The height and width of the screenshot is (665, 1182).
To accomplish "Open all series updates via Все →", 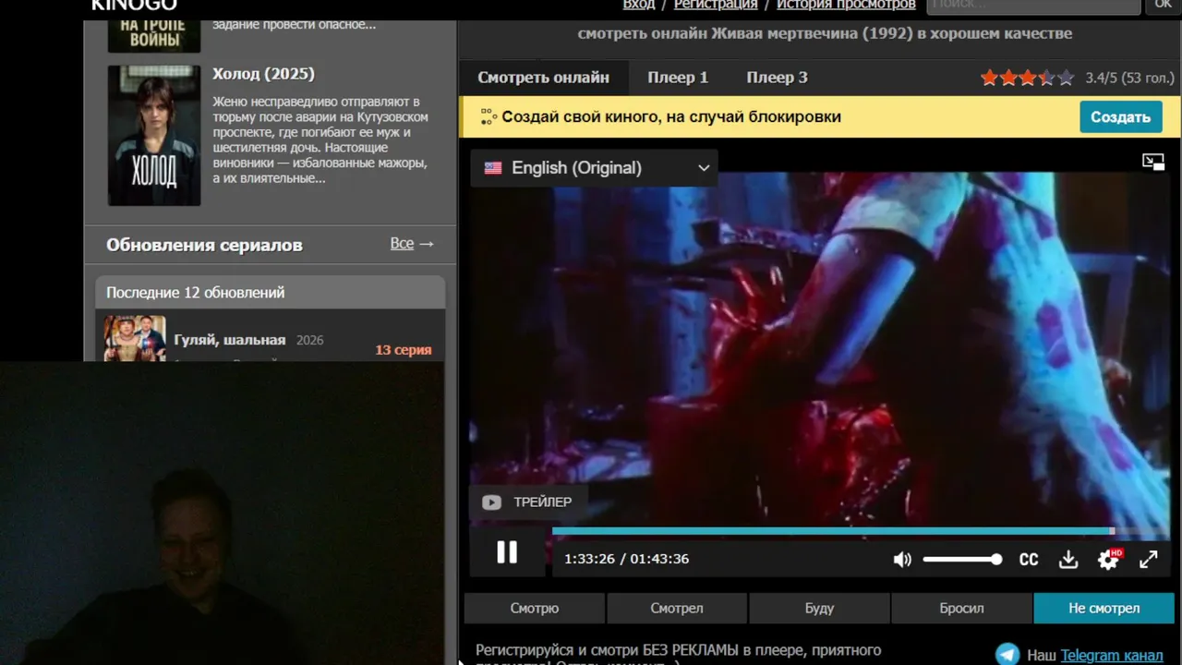I will [x=412, y=244].
